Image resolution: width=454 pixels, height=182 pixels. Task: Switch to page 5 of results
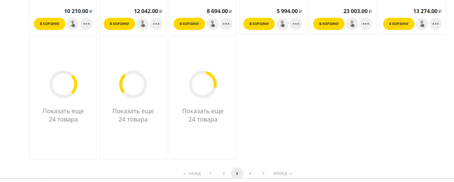pos(263,174)
